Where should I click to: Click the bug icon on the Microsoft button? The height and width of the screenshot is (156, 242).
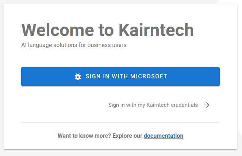point(78,77)
